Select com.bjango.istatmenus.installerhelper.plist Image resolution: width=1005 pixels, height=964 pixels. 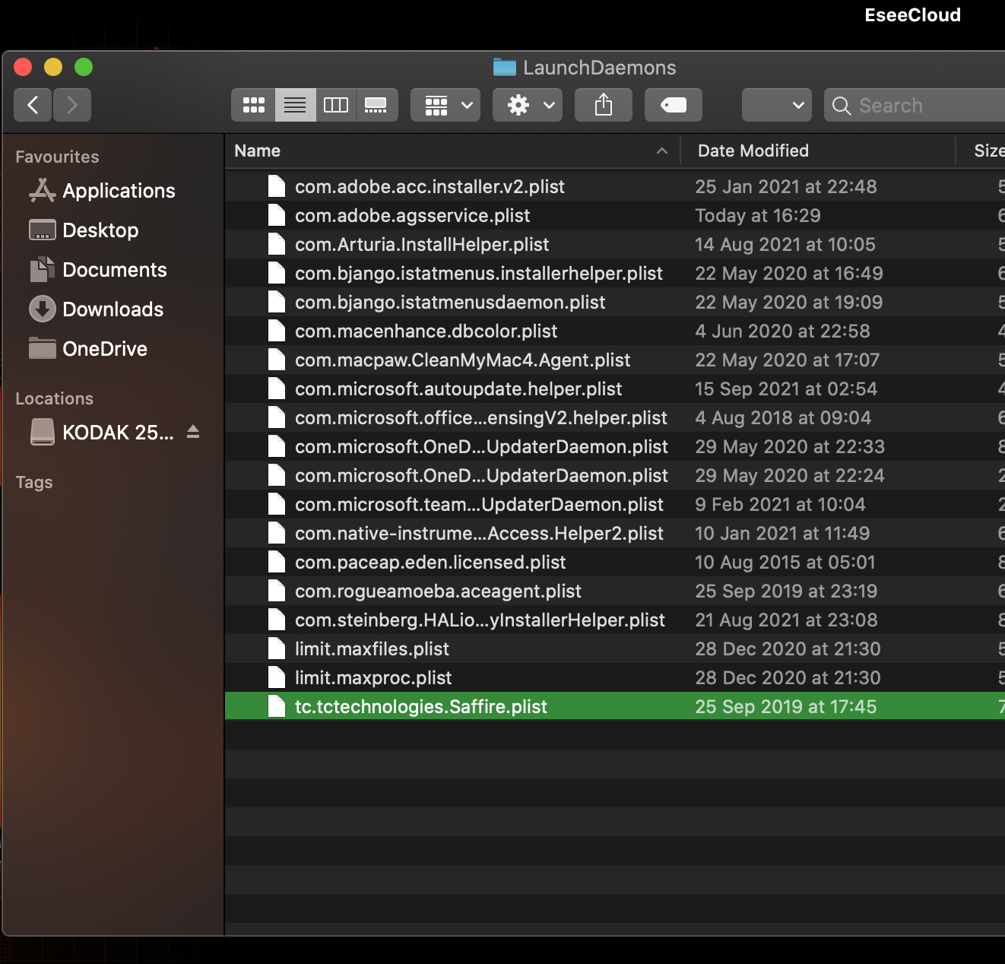point(614,273)
